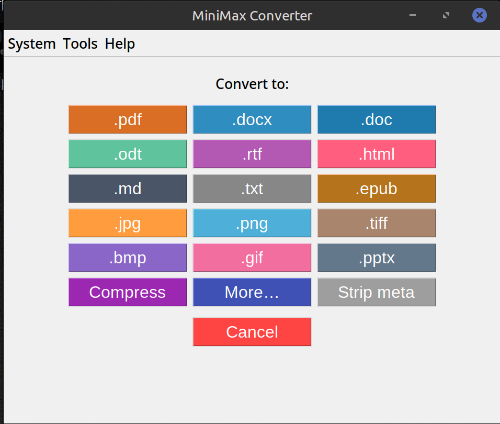Convert to .pdf format
The image size is (500, 424).
(x=128, y=119)
